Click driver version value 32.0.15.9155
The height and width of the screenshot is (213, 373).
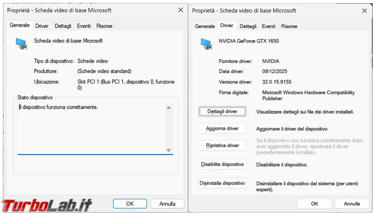pyautogui.click(x=277, y=82)
